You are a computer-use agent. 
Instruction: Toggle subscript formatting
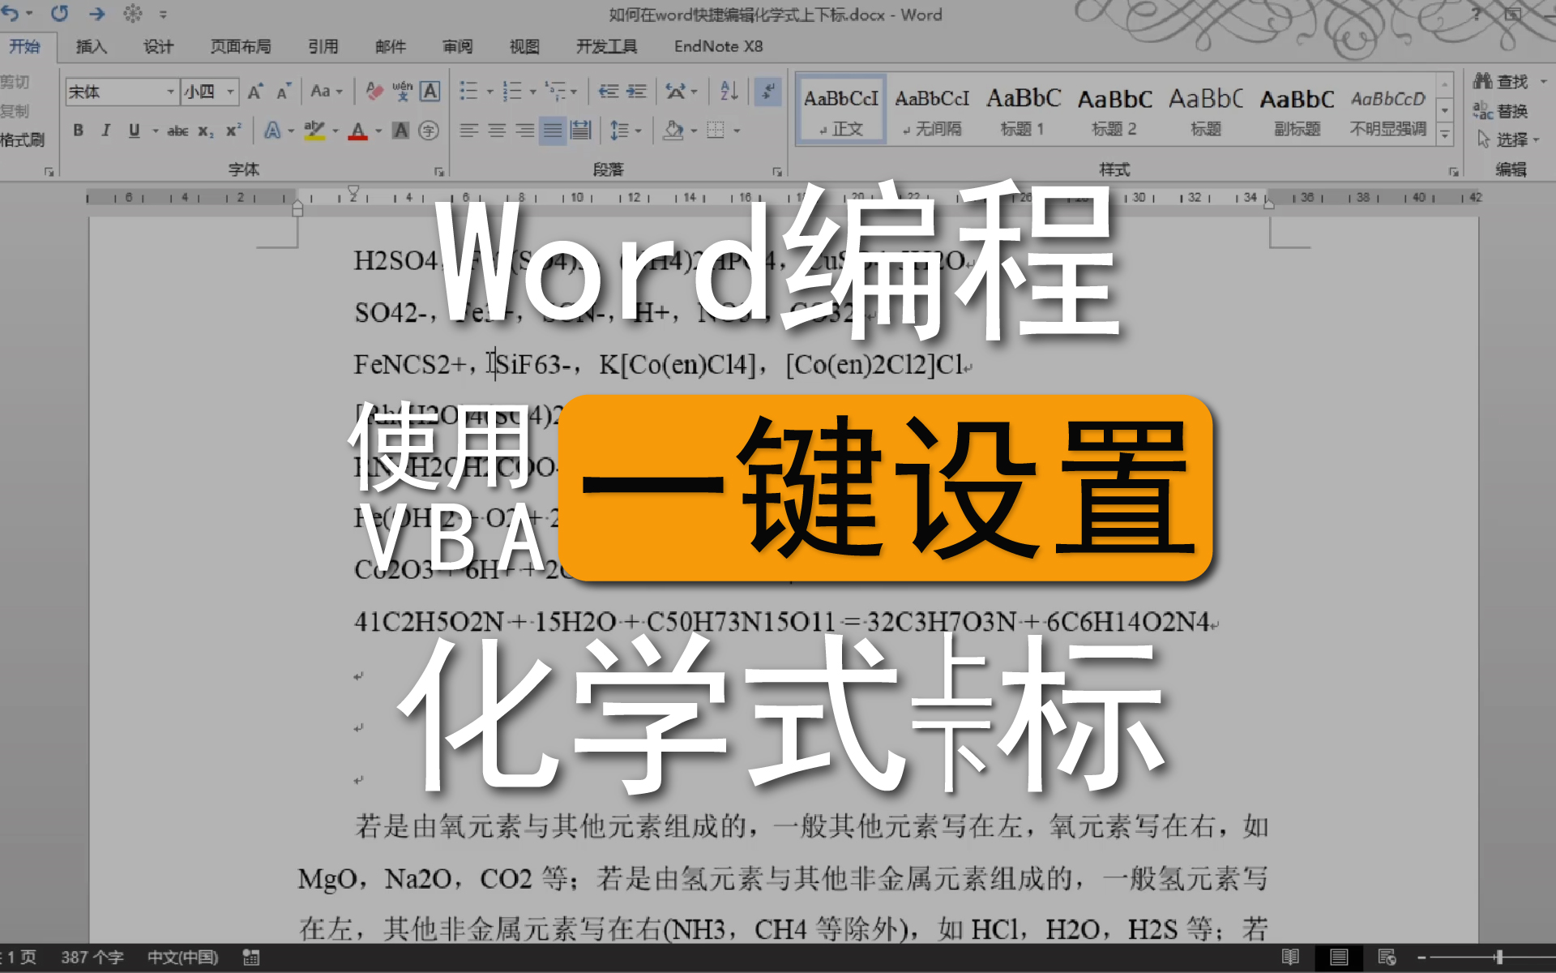pos(206,131)
